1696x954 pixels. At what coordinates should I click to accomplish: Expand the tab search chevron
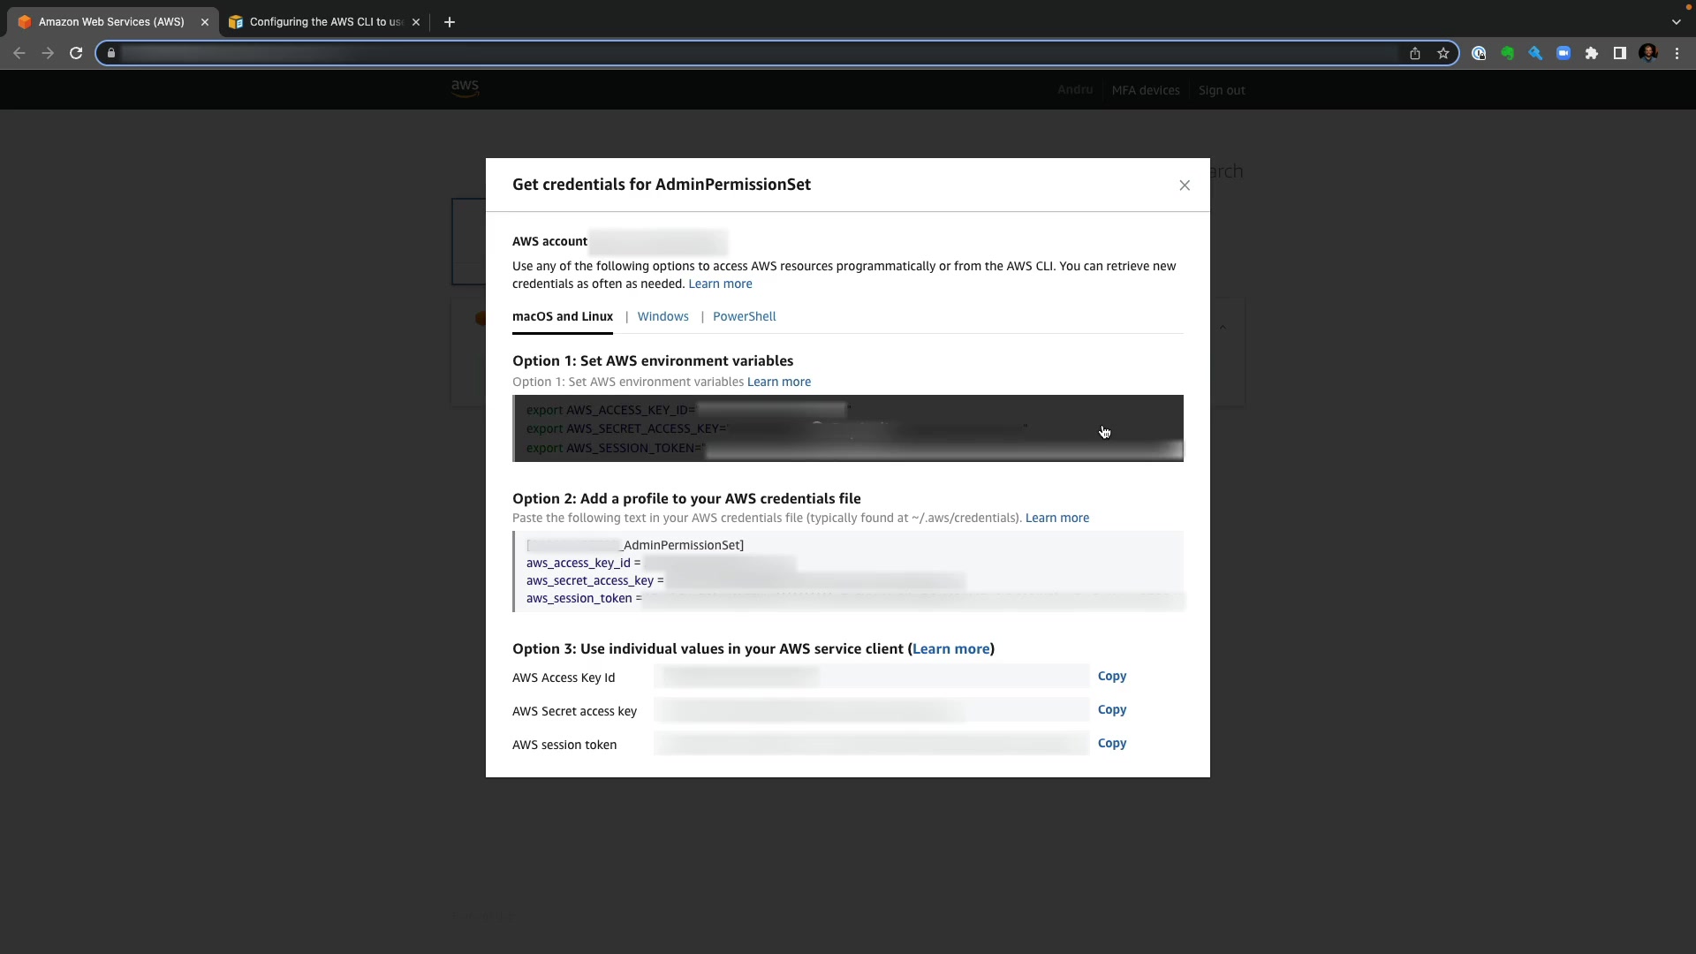click(1676, 22)
